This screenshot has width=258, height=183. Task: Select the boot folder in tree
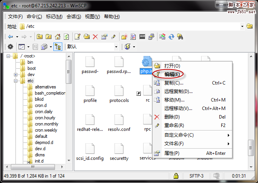coord(31,68)
